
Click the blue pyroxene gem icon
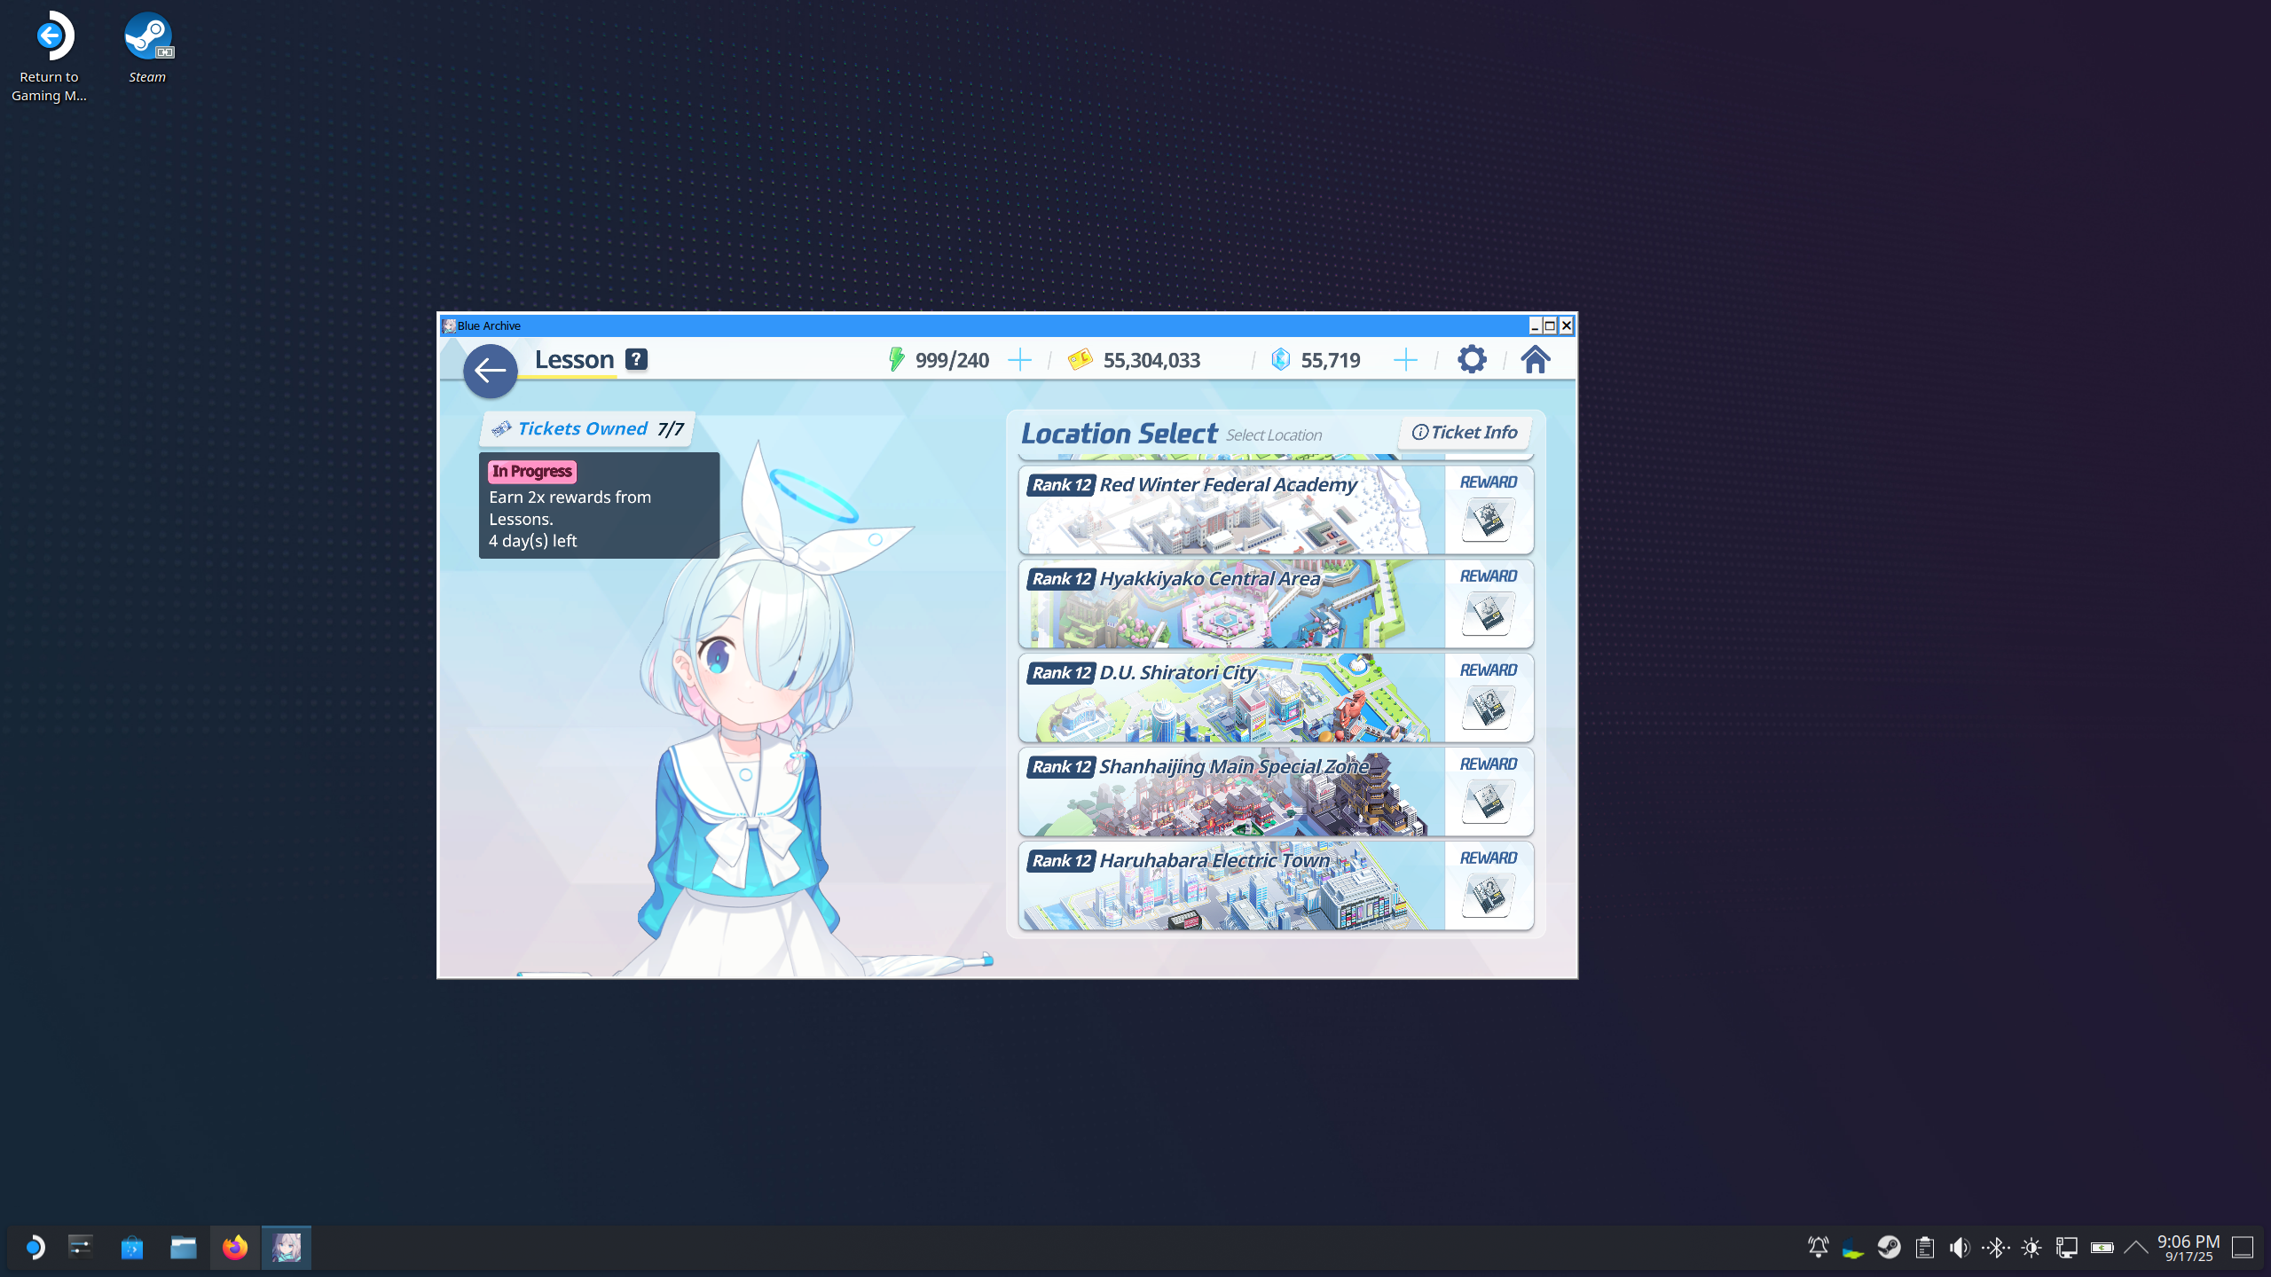coord(1280,359)
